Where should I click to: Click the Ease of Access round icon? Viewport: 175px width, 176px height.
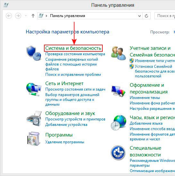[118, 153]
